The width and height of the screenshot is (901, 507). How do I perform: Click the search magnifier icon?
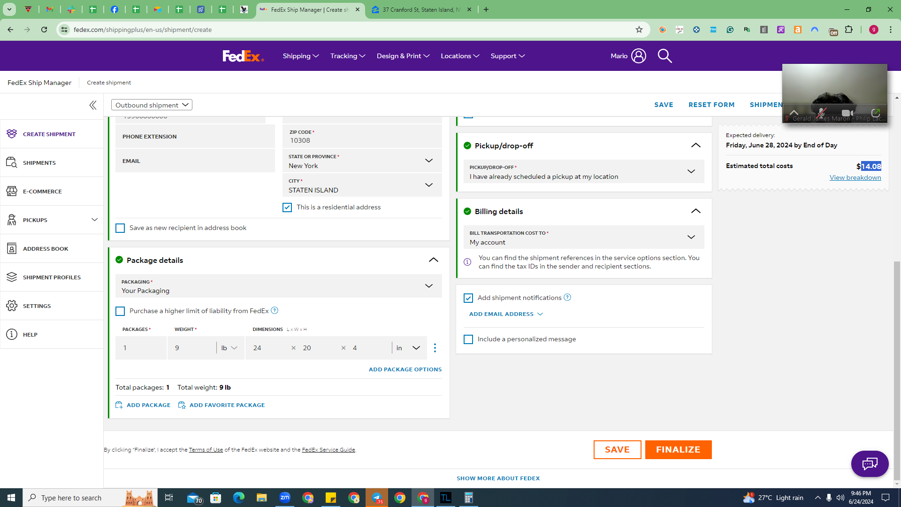(x=664, y=56)
